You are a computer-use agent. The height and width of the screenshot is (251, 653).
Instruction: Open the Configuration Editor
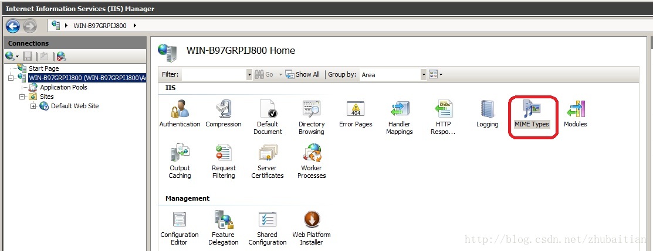click(180, 228)
